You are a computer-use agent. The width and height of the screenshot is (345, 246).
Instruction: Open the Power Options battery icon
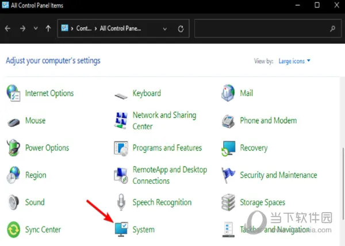click(x=13, y=148)
